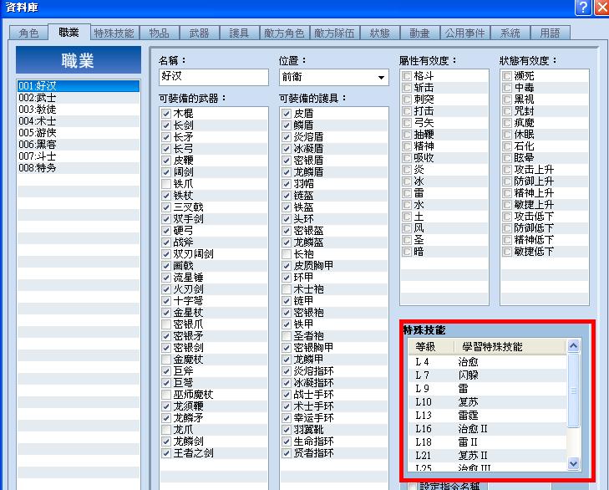Click the 學習特殊技能 column header
This screenshot has width=609, height=490.
coord(510,346)
